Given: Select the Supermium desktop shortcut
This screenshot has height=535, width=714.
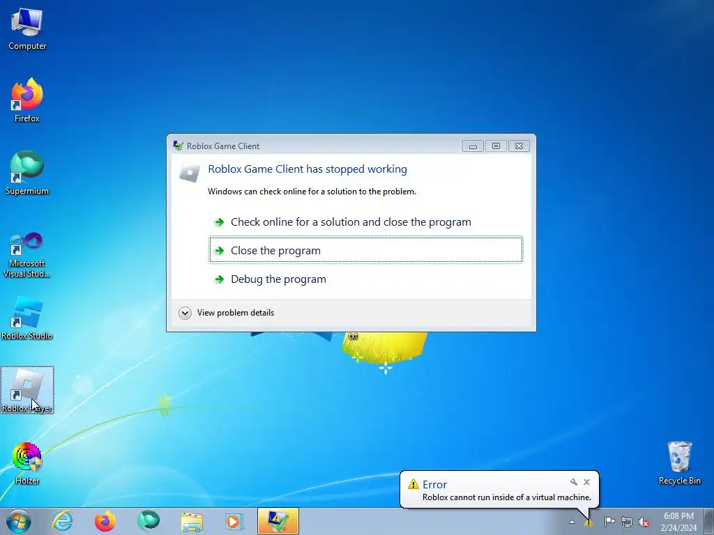Looking at the screenshot, I should click(27, 173).
